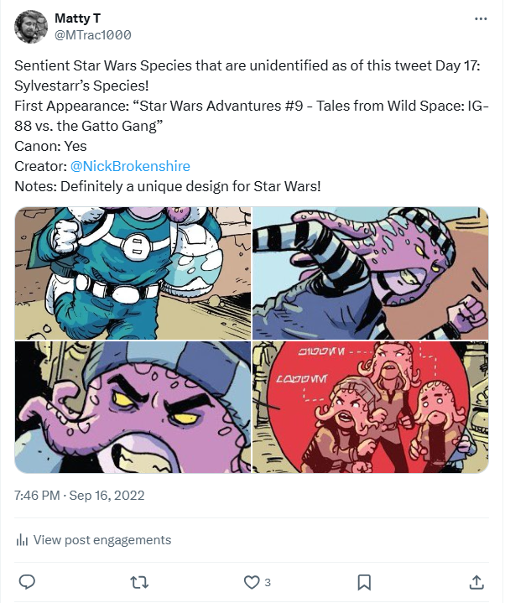Click the 'Notes: Definitely a unique design' text

[x=167, y=185]
